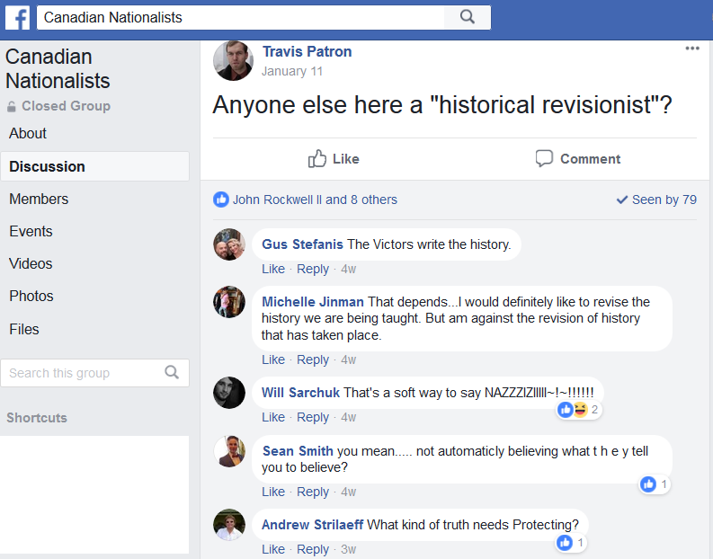Click Travis Patron's profile picture
This screenshot has width=713, height=559.
(233, 60)
